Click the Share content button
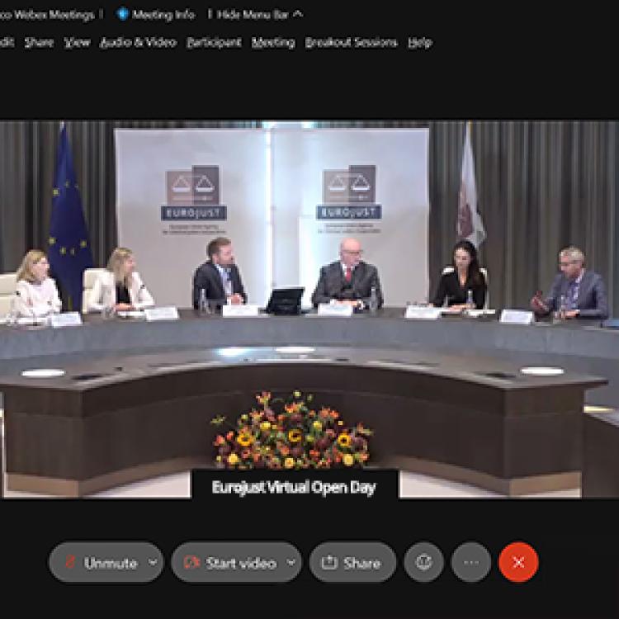The image size is (619, 619). (x=352, y=563)
